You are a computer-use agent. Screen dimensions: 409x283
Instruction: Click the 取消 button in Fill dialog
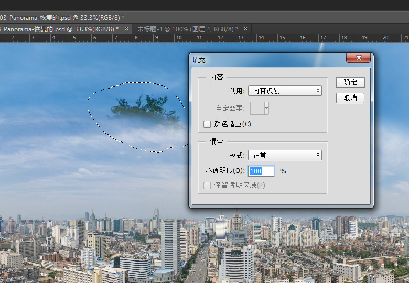350,98
